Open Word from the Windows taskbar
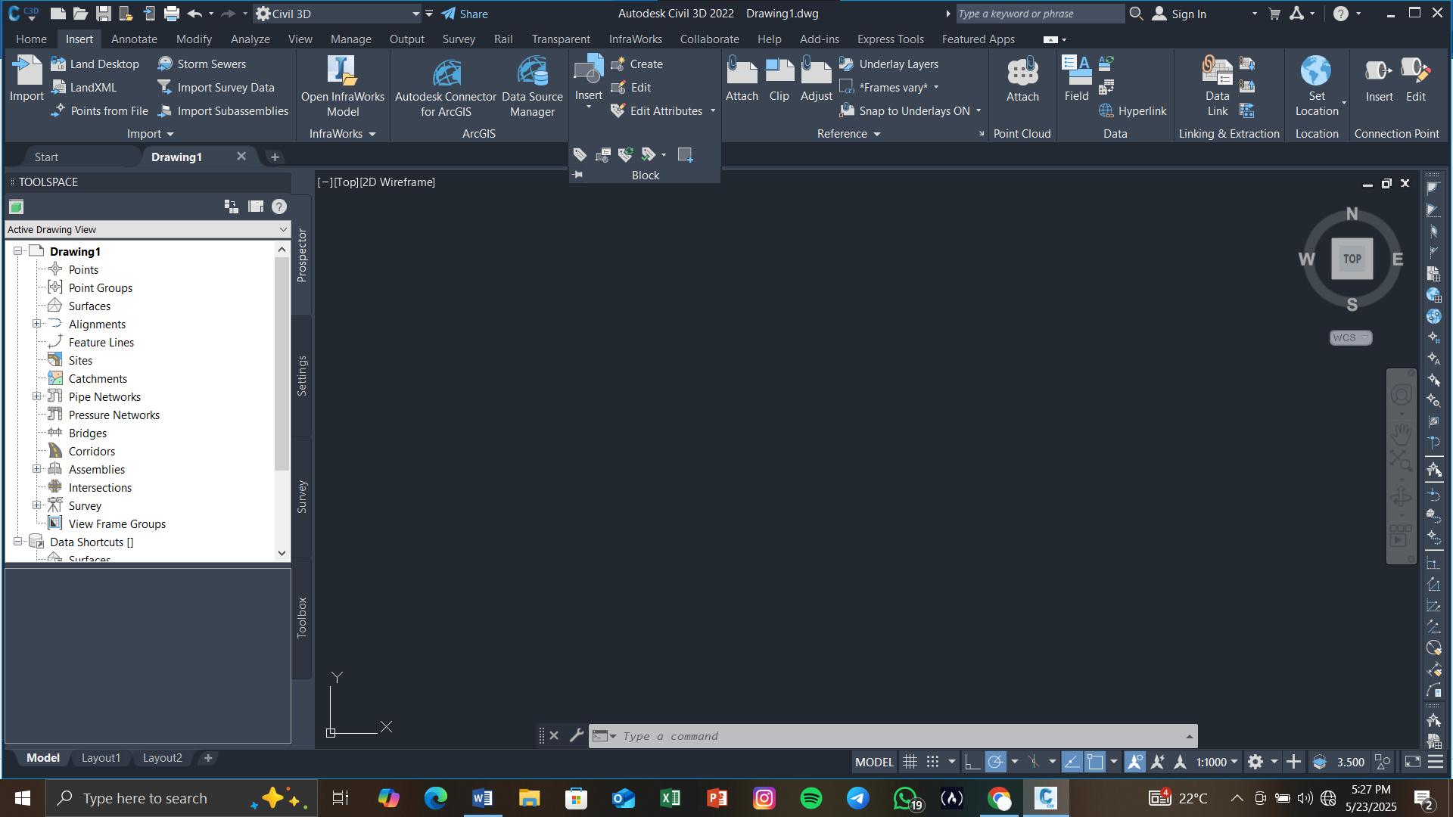1453x817 pixels. 482,798
